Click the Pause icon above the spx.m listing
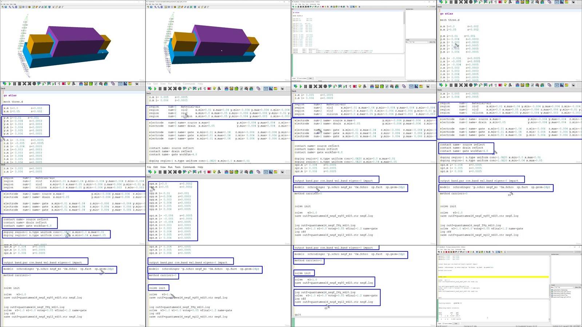 (160, 172)
